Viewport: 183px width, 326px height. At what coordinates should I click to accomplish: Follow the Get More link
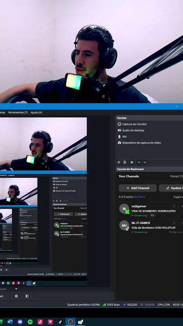[140, 197]
